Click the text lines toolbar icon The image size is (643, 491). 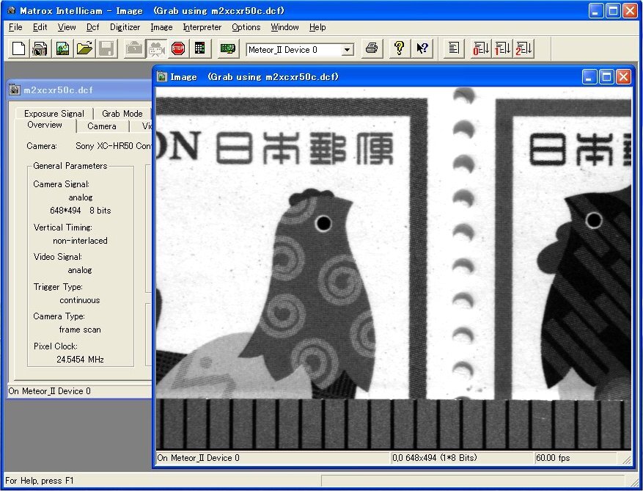click(454, 49)
